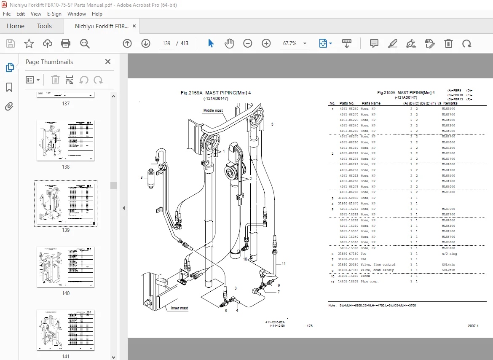This screenshot has height=360, width=493.
Task: Click thumbnail scrollbar down arrow
Action: pyautogui.click(x=113, y=357)
